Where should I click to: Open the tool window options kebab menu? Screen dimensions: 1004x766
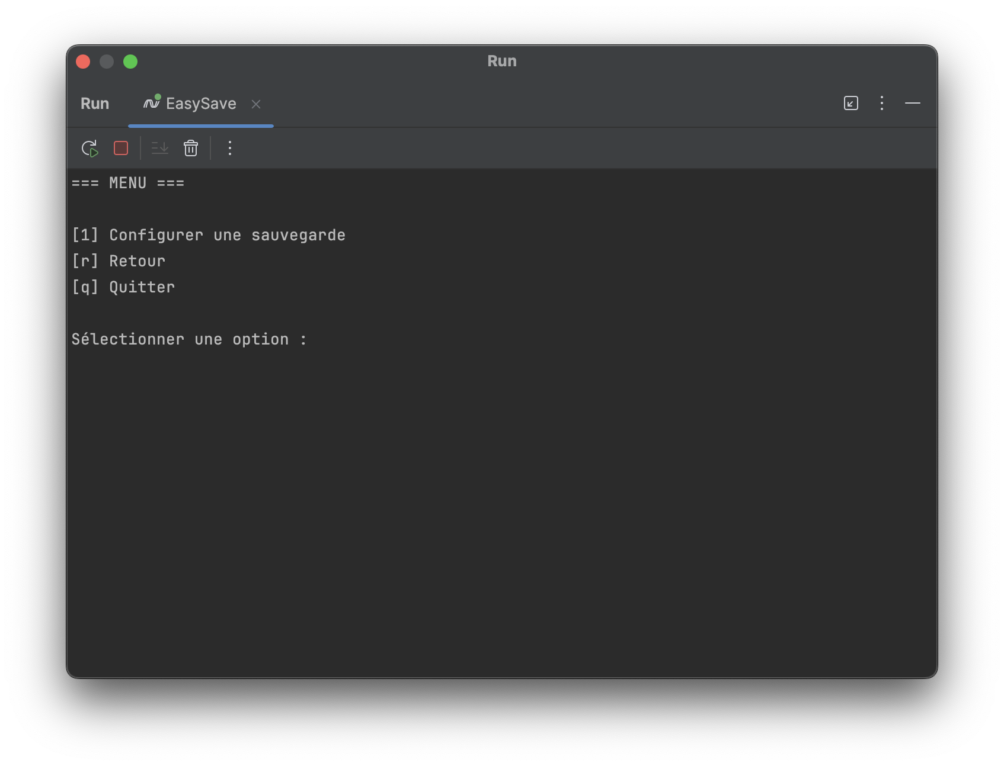tap(882, 103)
